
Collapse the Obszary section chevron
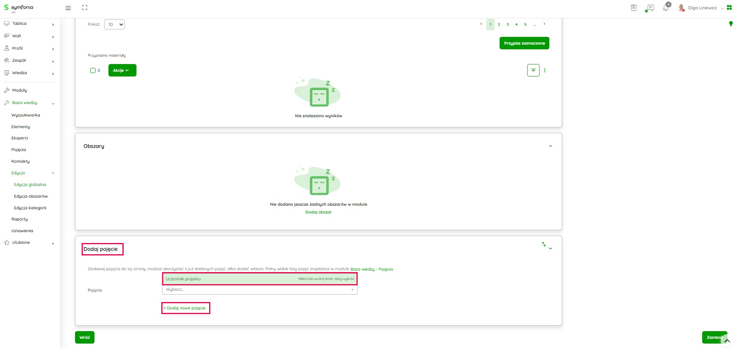click(x=550, y=146)
